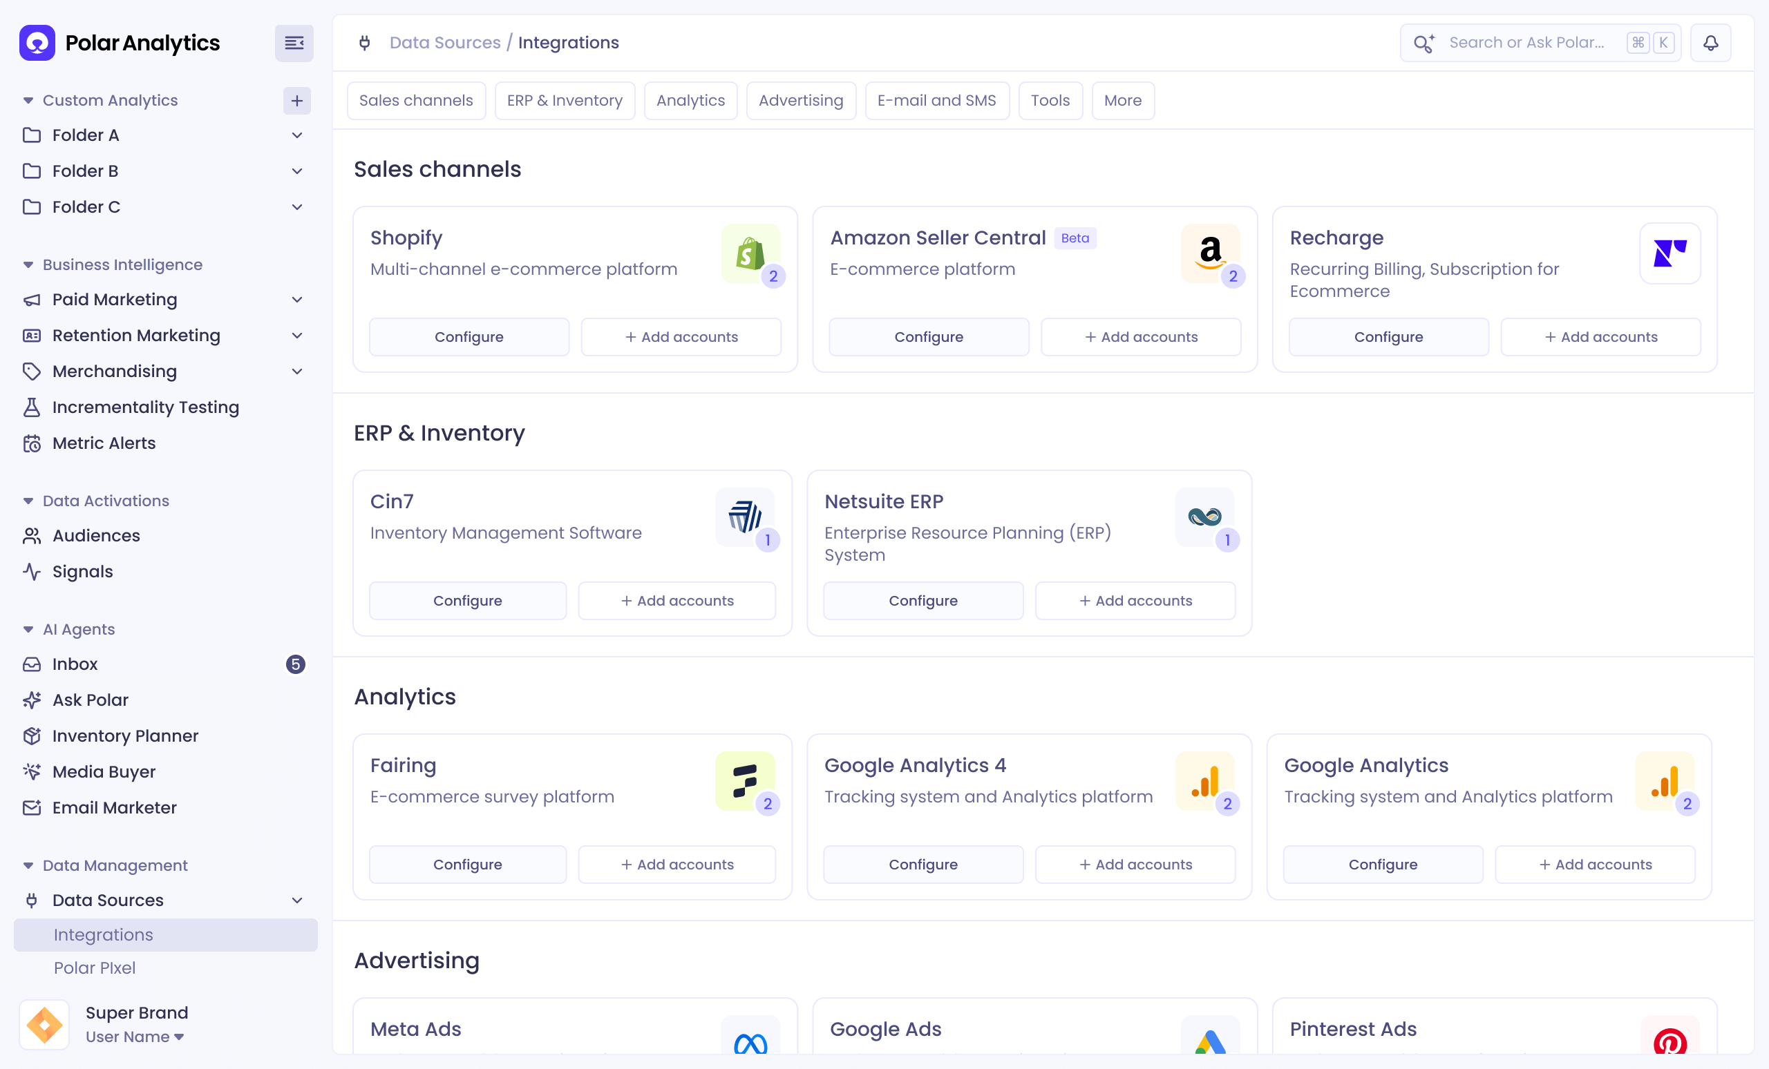The height and width of the screenshot is (1069, 1769).
Task: Click the Google Analytics card logo icon
Action: click(x=1664, y=780)
